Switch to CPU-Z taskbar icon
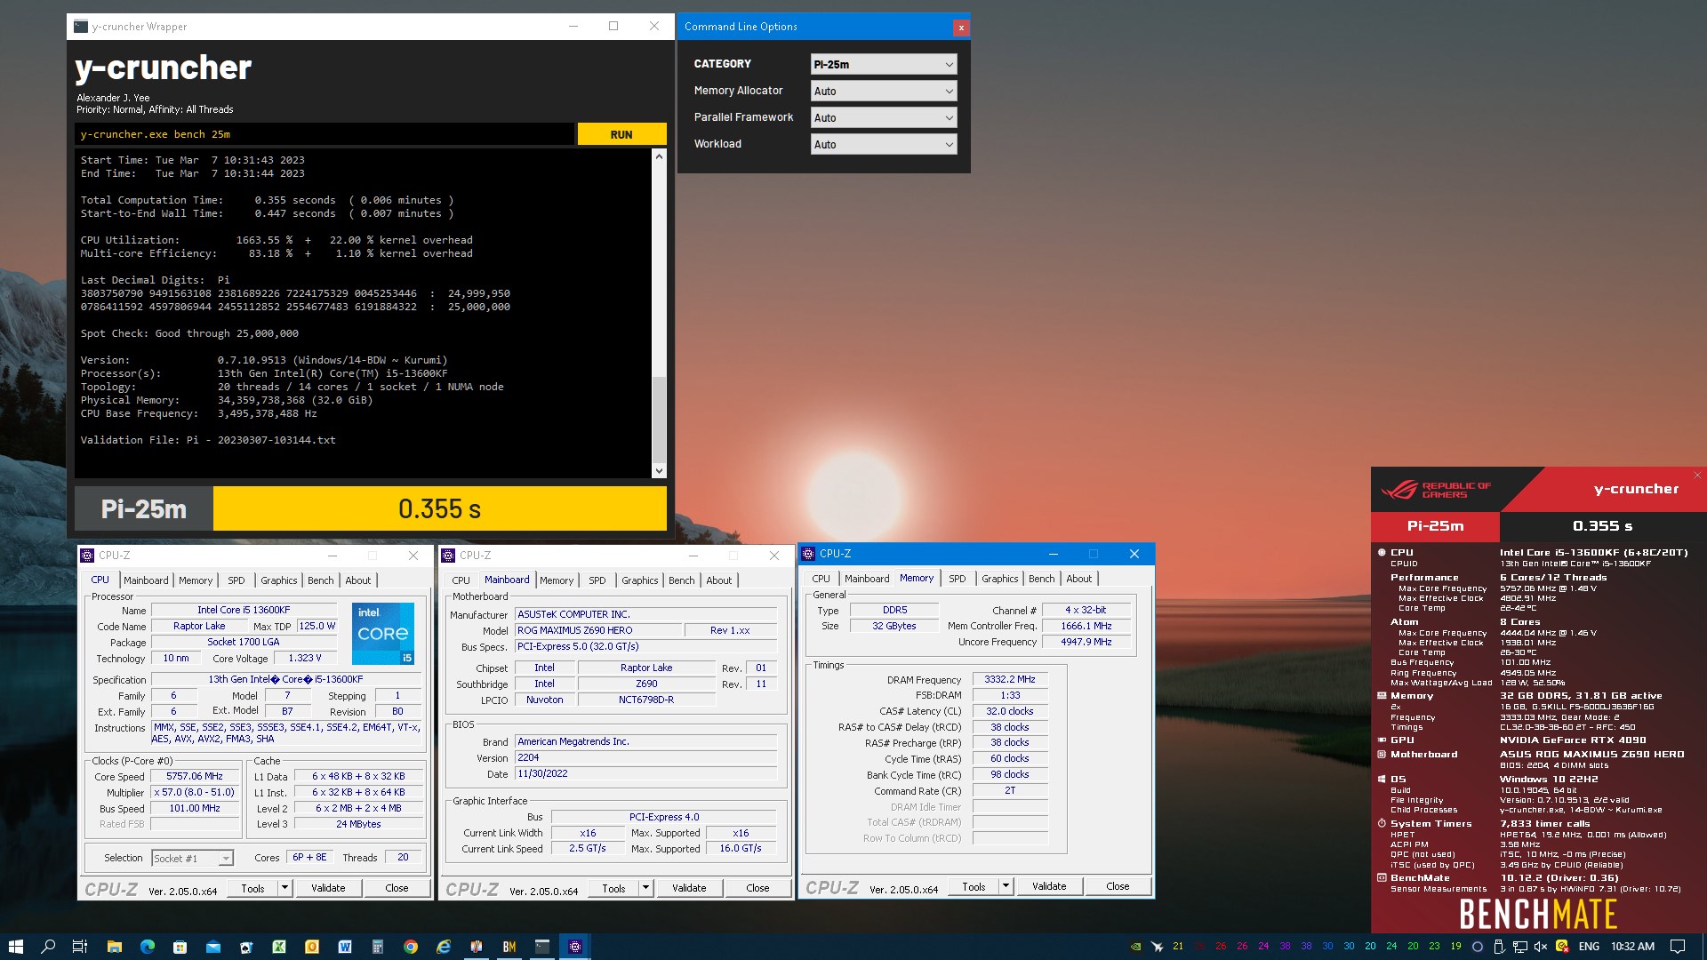The height and width of the screenshot is (960, 1707). [575, 947]
